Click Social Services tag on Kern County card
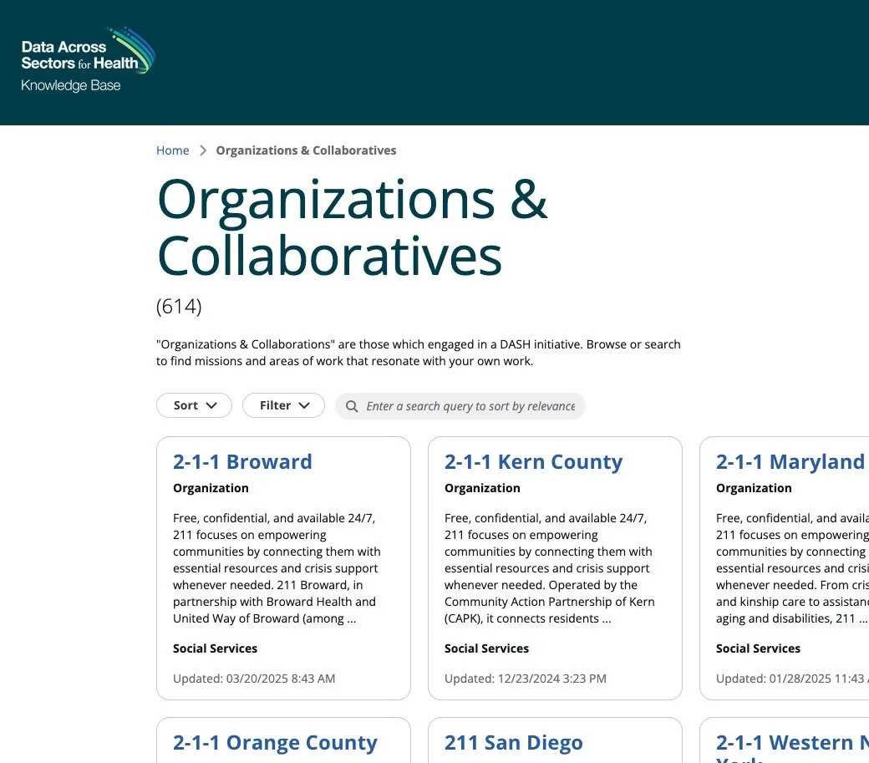Screen dimensions: 869x763 click(486, 649)
